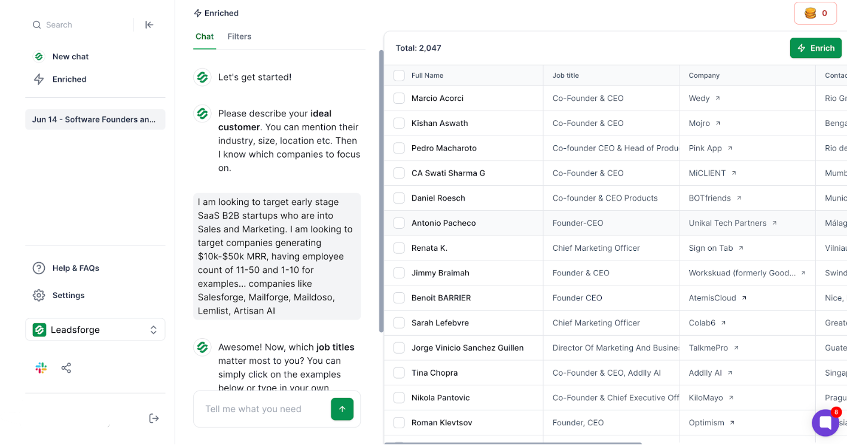Check the CA Swati Sharma G row
The width and height of the screenshot is (847, 445).
[x=399, y=173]
